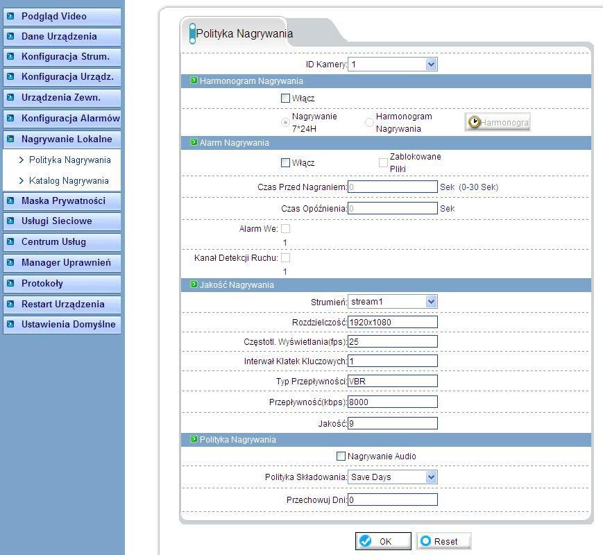
Task: Click the icon beside Dane Urządzenia
Action: 10,36
